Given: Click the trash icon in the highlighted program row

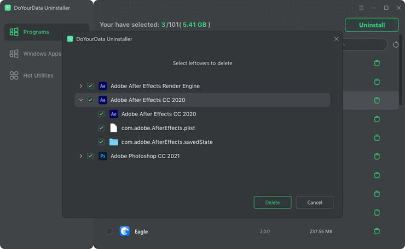Looking at the screenshot, I should [377, 101].
